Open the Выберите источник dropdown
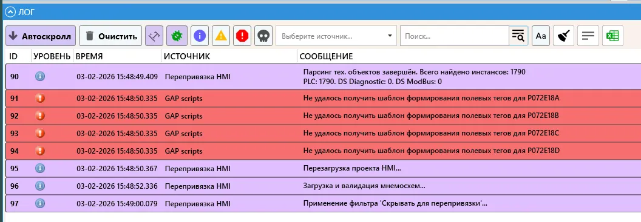This screenshot has height=222, width=641. coord(336,36)
